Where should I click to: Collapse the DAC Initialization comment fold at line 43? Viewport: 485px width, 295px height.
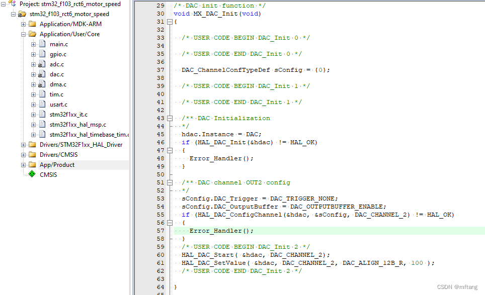click(x=169, y=118)
